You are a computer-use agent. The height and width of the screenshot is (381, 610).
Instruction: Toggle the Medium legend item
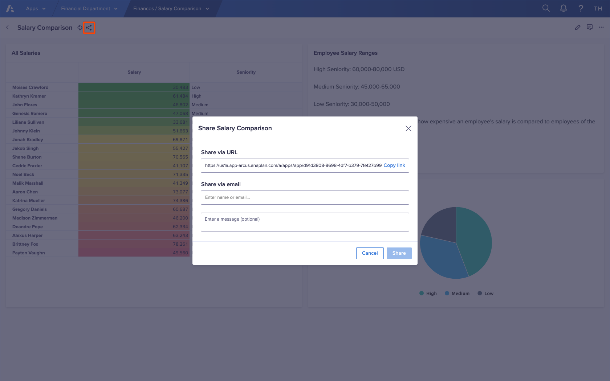coord(457,294)
